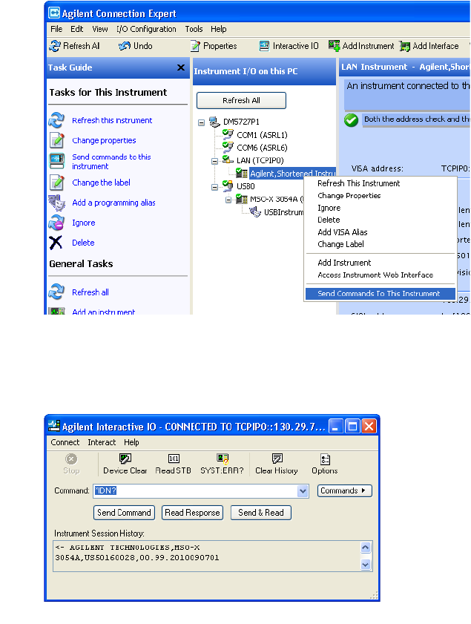Open the Help menu in Interactive IO
The width and height of the screenshot is (471, 624).
[x=131, y=442]
